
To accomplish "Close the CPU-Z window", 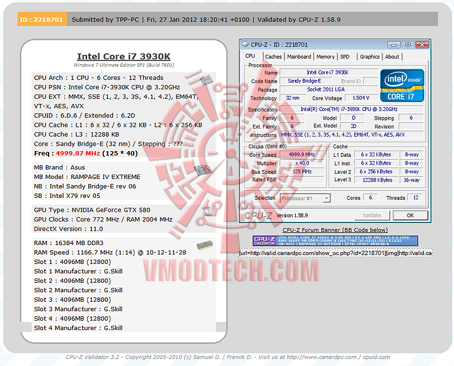I will point(422,45).
